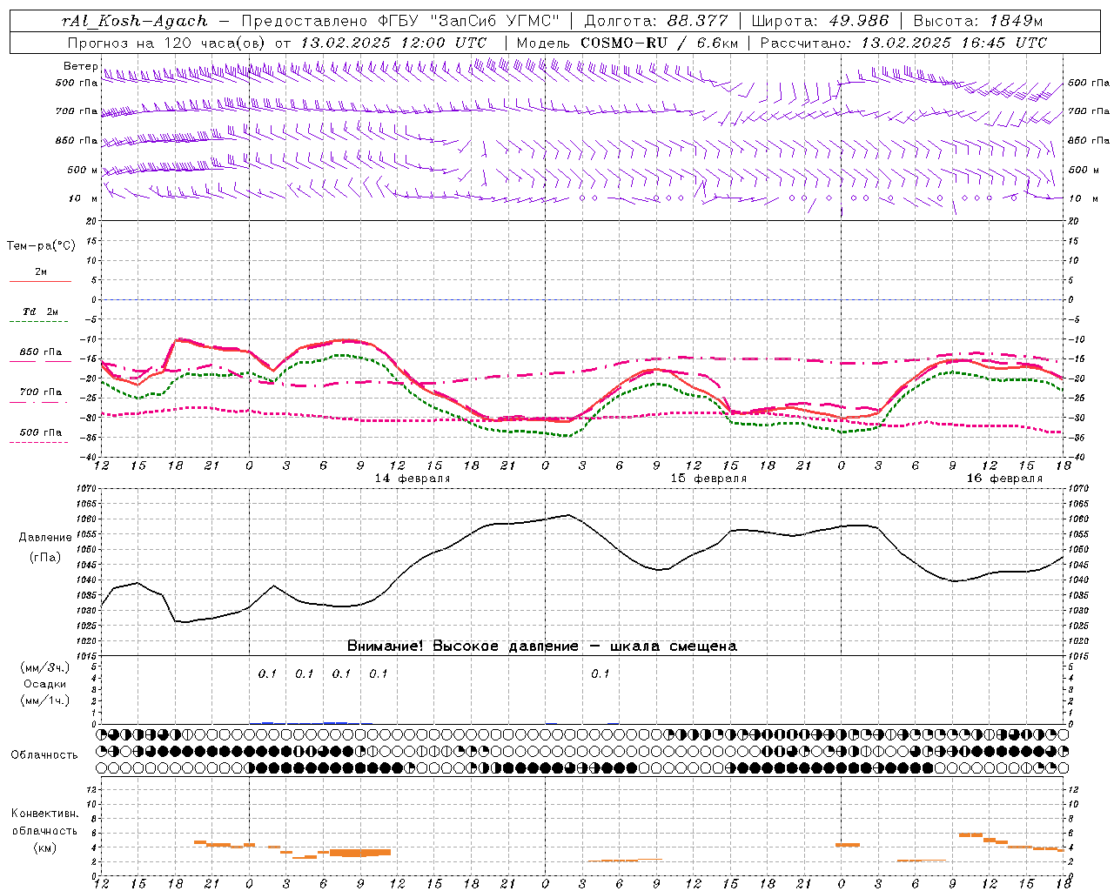Viewport: 1114px width, 891px height.
Task: Click 1015 on the left pressure axis
Action: click(x=84, y=657)
